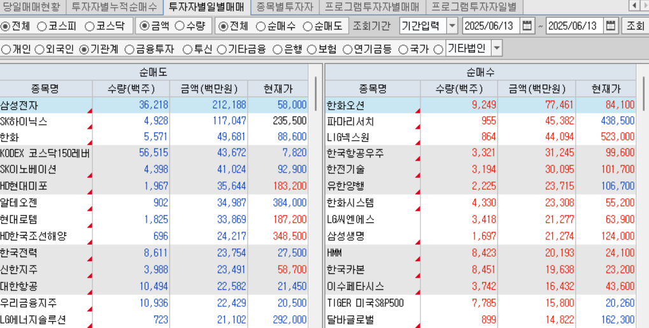The height and width of the screenshot is (328, 649).
Task: Select the 코스피 radio button
Action: [42, 26]
